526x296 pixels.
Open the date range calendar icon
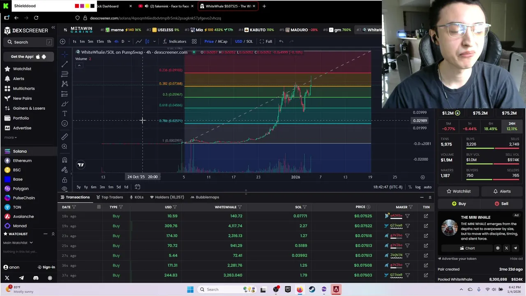tap(137, 187)
